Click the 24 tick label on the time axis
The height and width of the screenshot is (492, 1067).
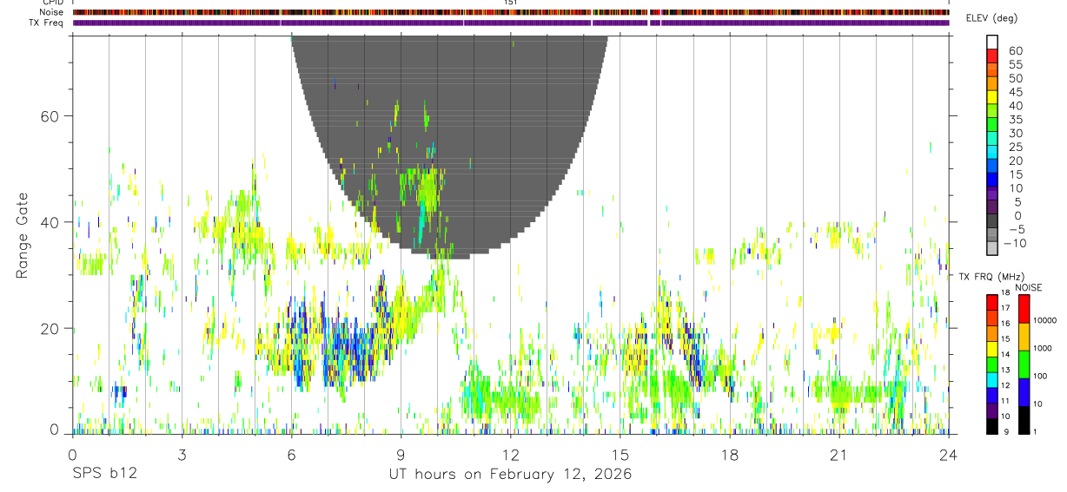(x=949, y=455)
